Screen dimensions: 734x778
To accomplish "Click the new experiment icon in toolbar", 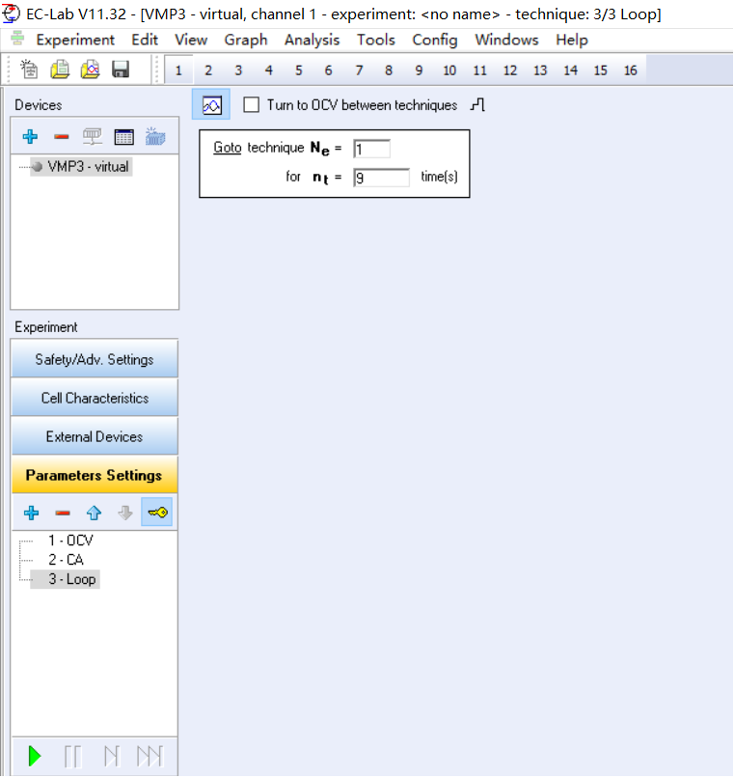I will (30, 69).
